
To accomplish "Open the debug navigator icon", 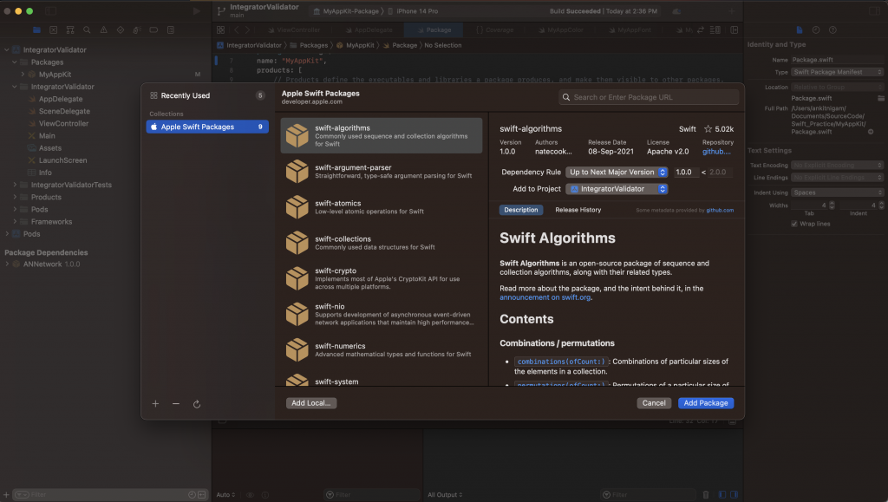I will (x=137, y=30).
